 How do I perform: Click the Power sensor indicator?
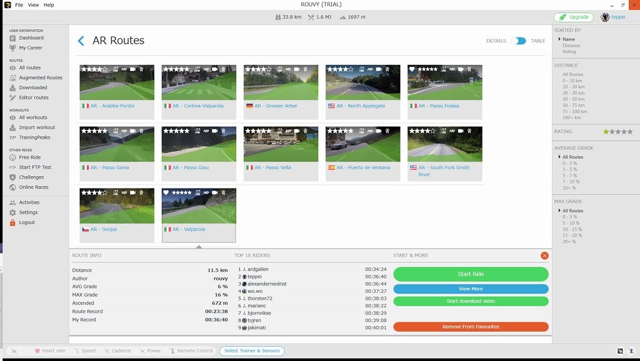coord(150,351)
